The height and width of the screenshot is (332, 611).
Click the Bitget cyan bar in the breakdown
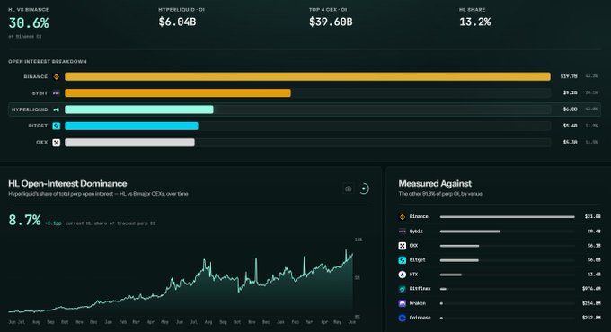coord(131,126)
